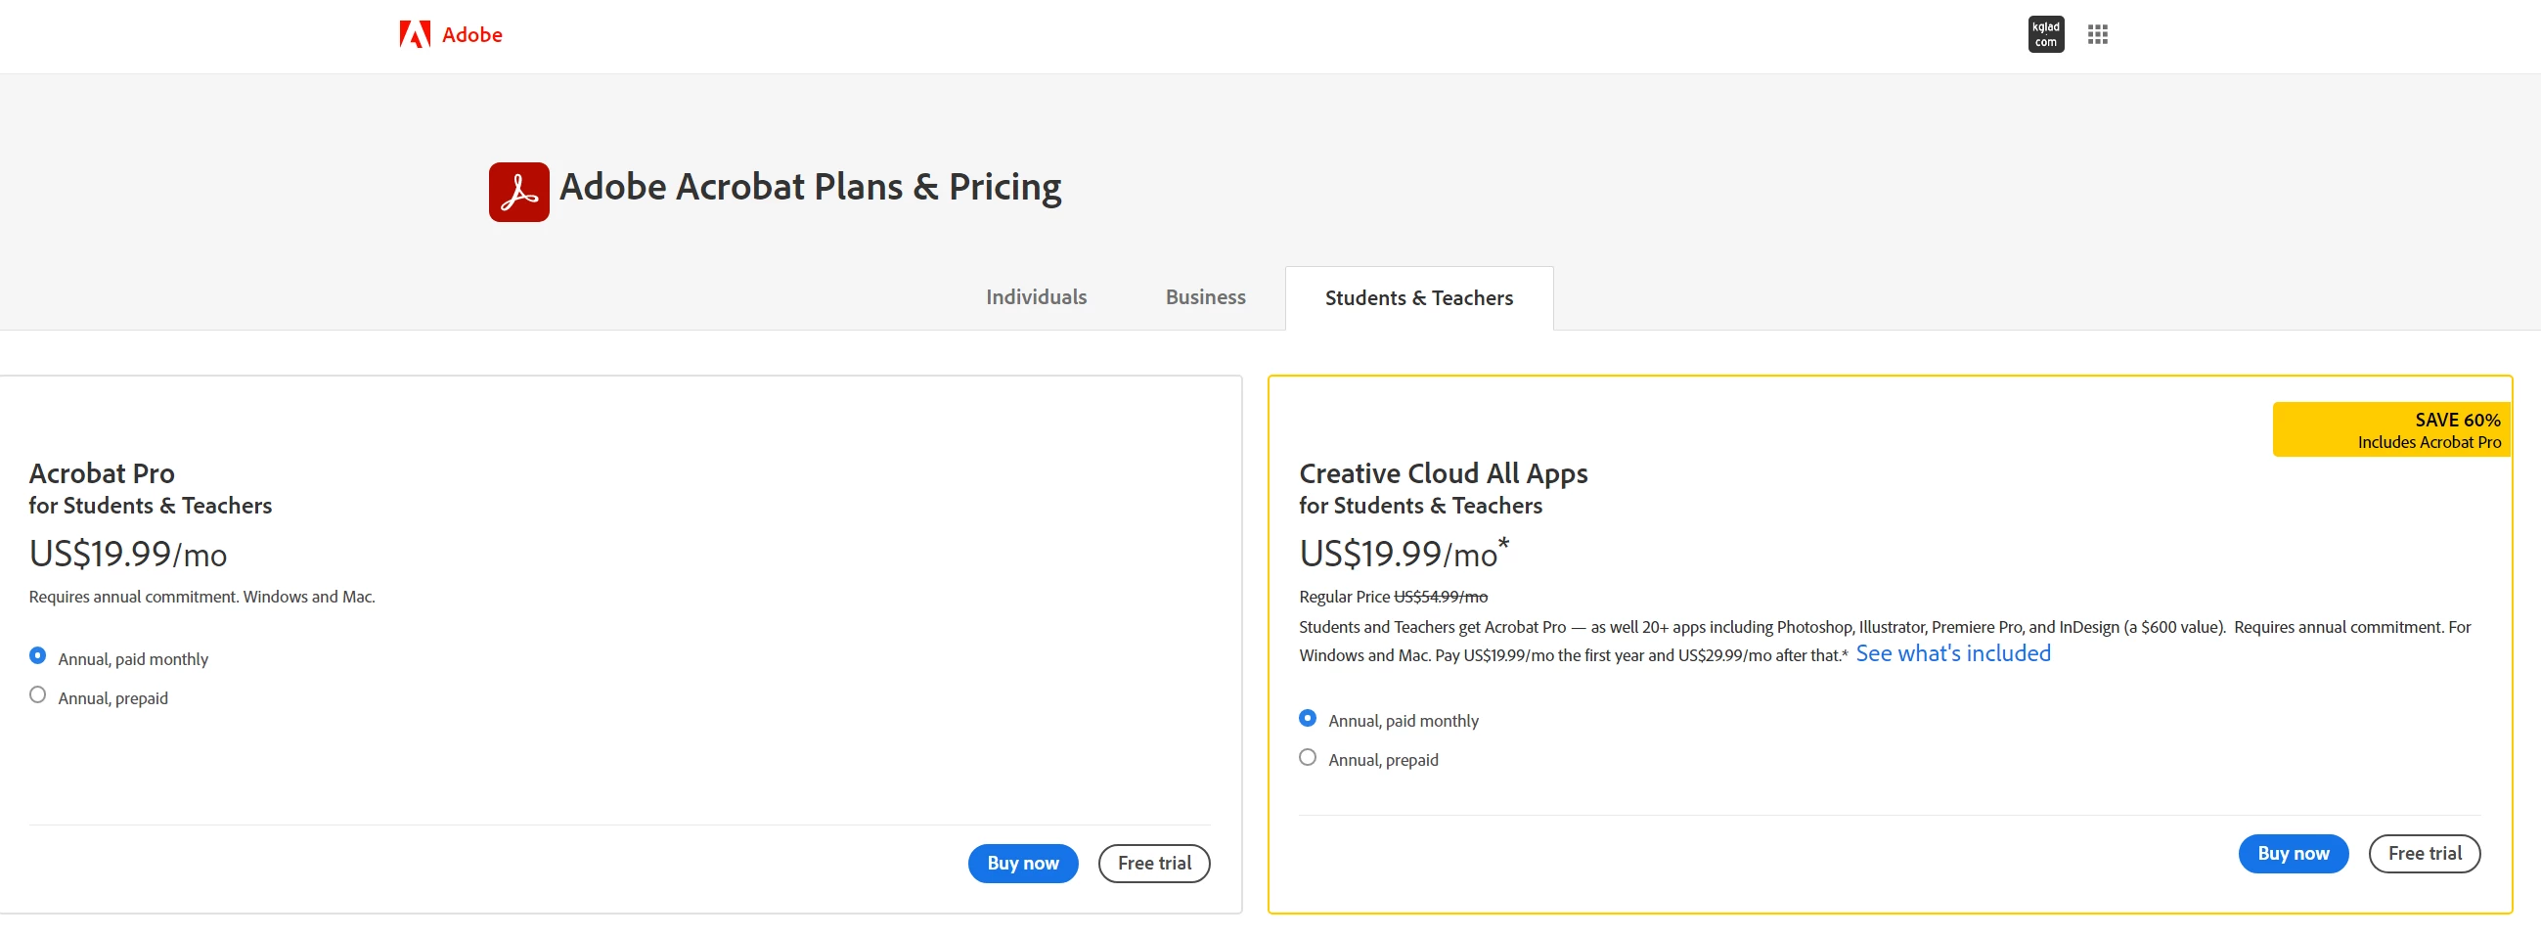The image size is (2541, 937).
Task: Click the Adobe Acrobat Plans & Pricing title
Action: click(x=810, y=187)
